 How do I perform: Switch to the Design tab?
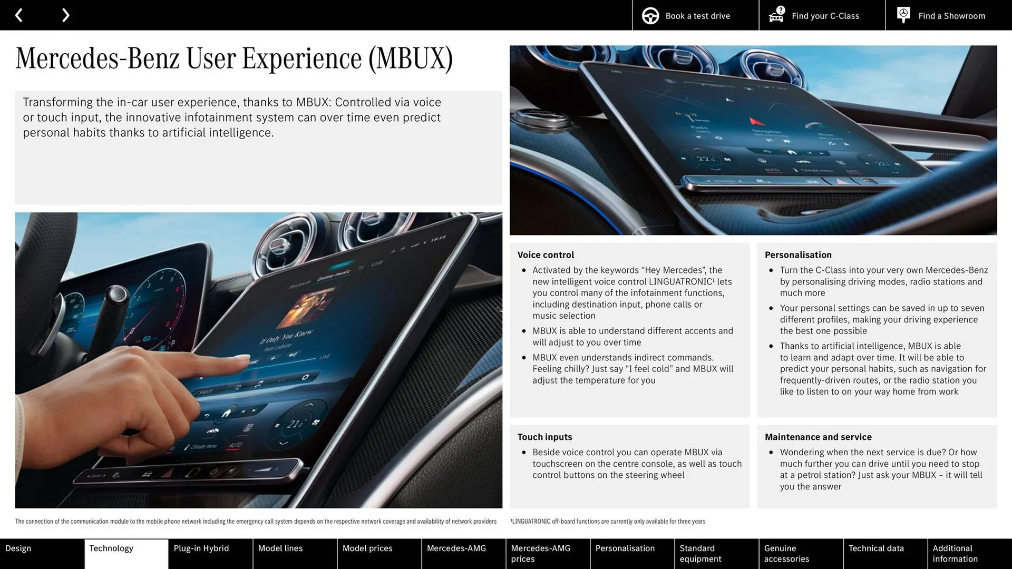click(41, 554)
